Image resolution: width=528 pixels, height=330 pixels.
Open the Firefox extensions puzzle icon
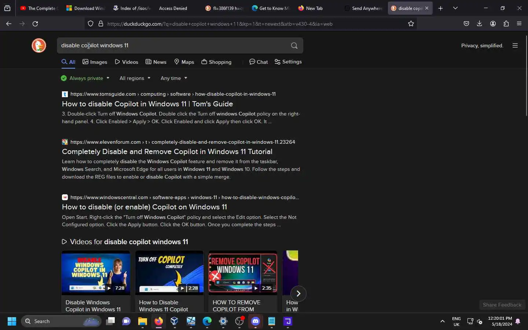click(x=506, y=24)
